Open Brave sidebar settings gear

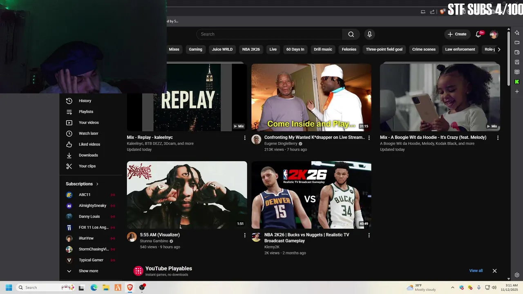[x=517, y=275]
